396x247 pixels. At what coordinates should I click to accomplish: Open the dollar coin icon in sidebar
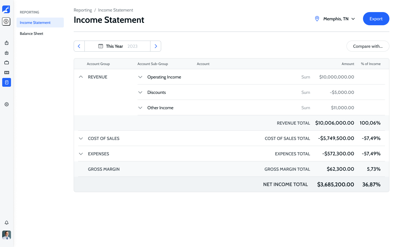(x=6, y=21)
